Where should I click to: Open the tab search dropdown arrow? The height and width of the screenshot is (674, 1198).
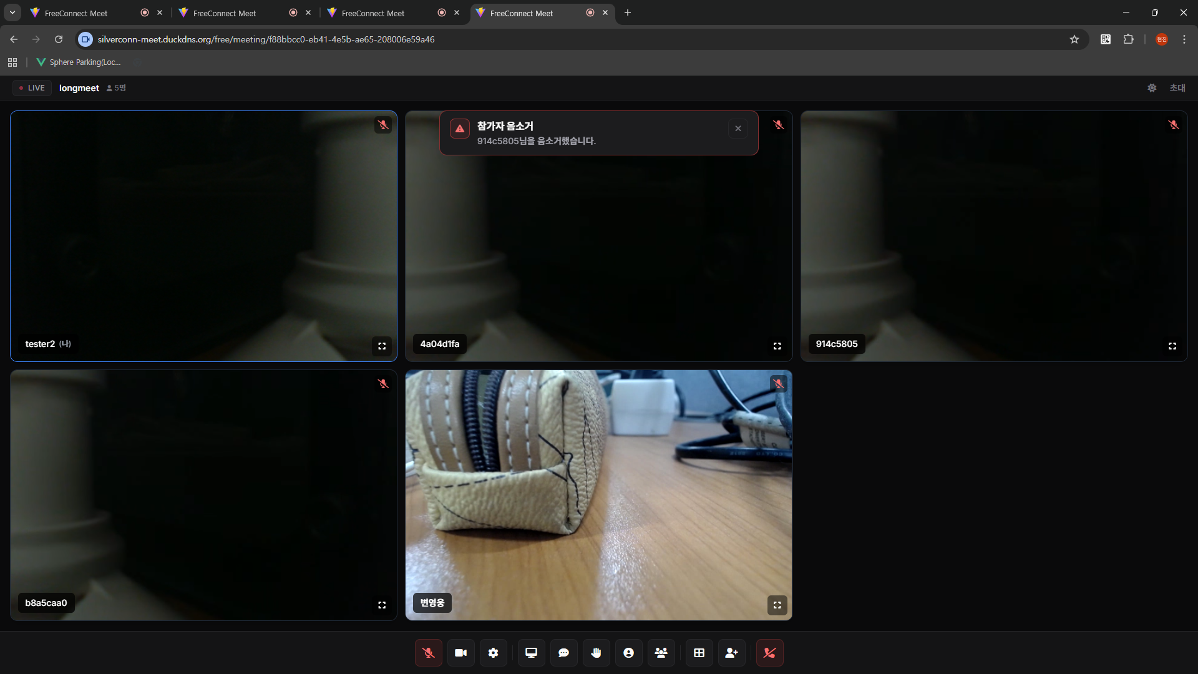(x=12, y=12)
